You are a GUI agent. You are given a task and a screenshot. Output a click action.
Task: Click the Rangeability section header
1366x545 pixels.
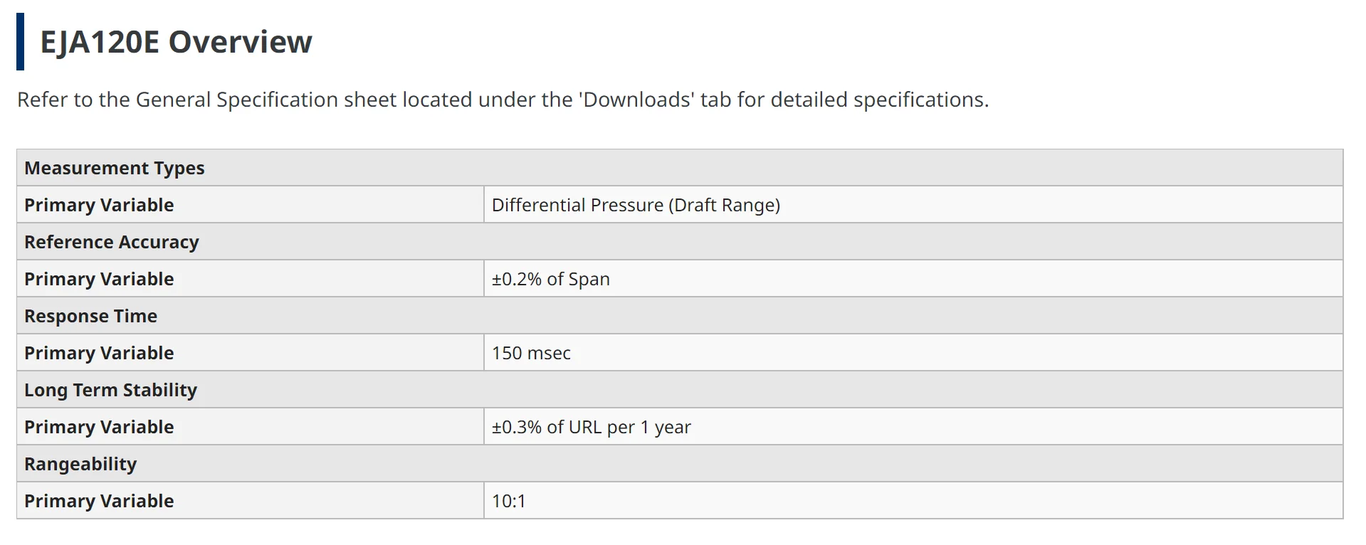tap(80, 464)
